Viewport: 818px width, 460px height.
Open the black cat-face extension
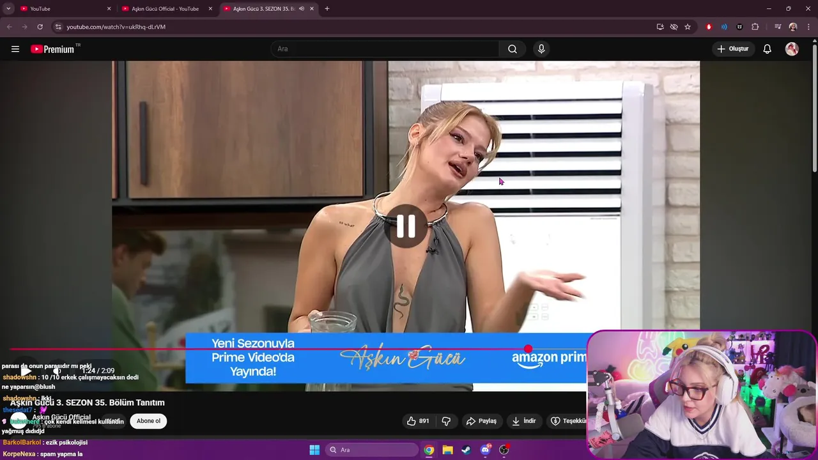coord(739,27)
